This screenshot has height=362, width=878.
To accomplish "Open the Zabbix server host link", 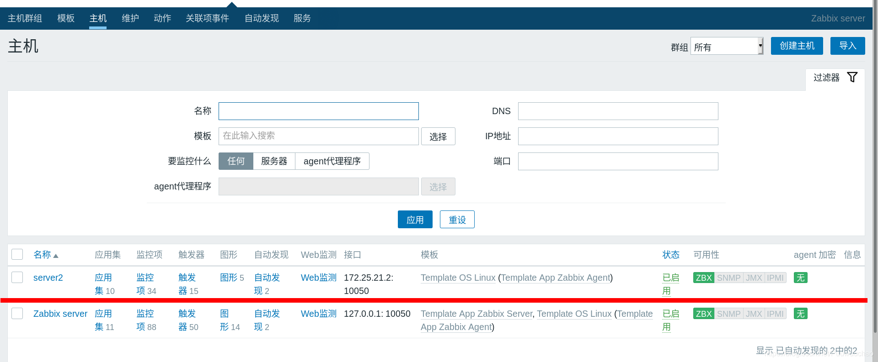I will coord(60,314).
